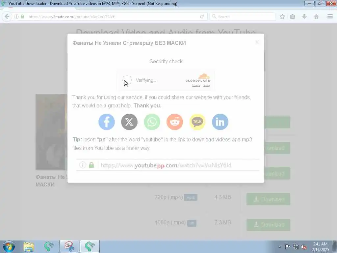This screenshot has width=337, height=253.
Task: Click the dialog title Фанаты Не Узнали
Action: pos(129,43)
